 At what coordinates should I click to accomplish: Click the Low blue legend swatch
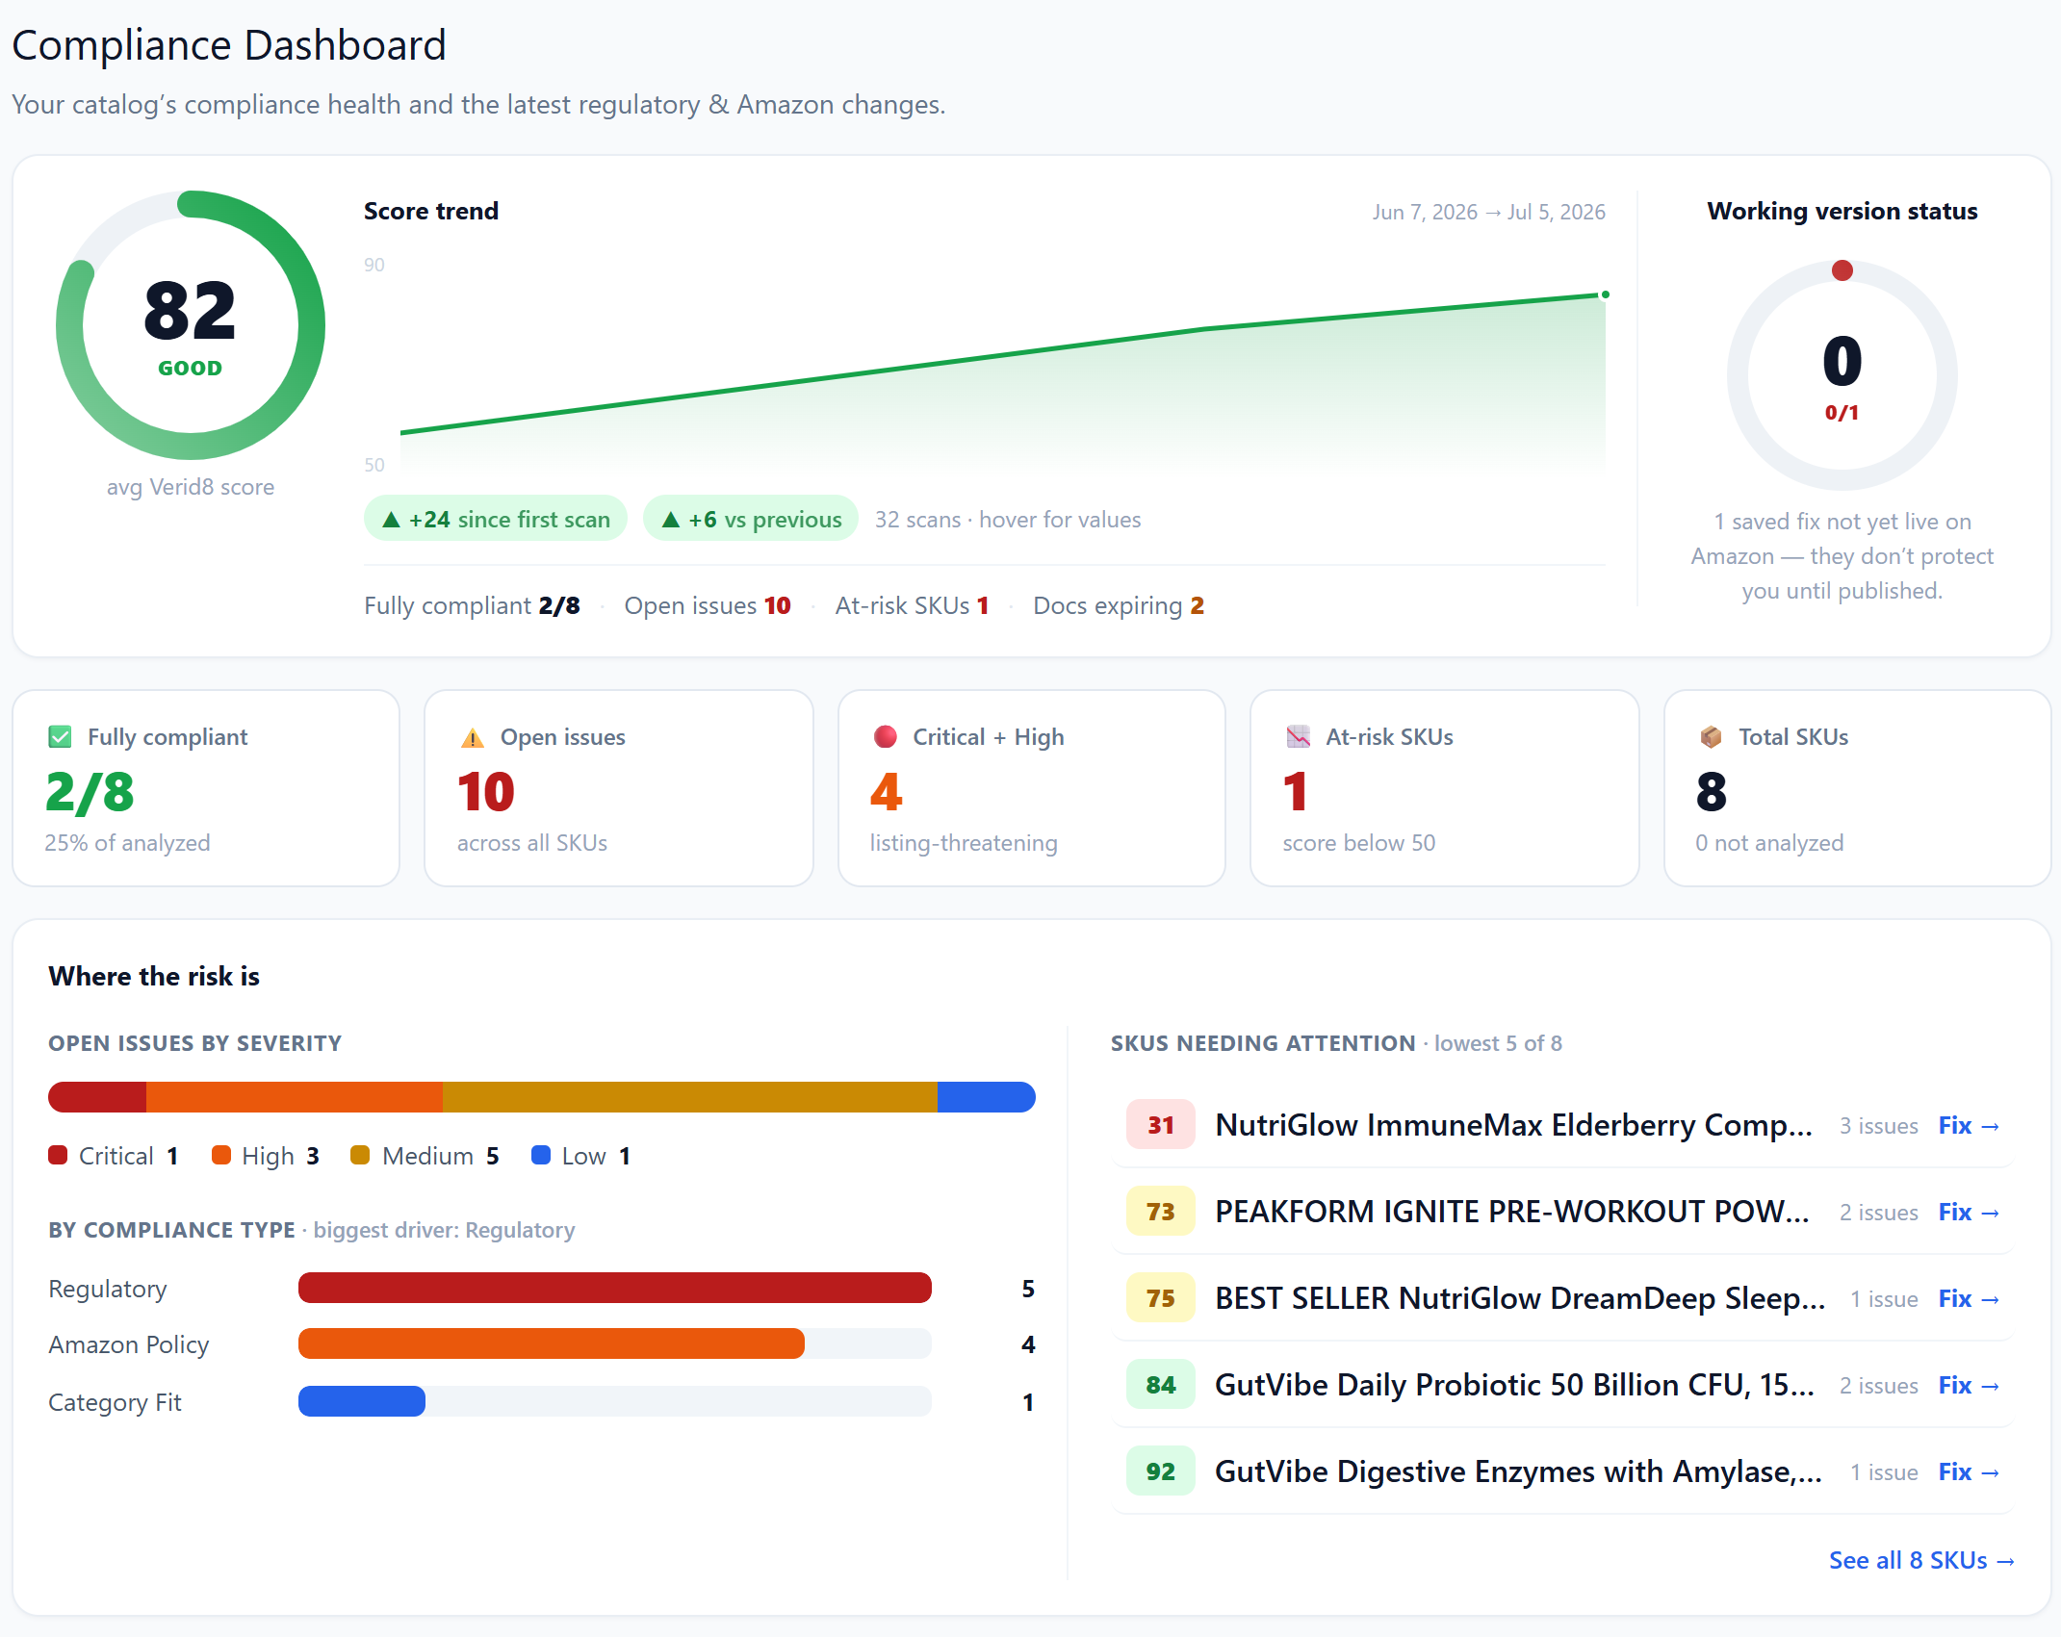coord(541,1155)
